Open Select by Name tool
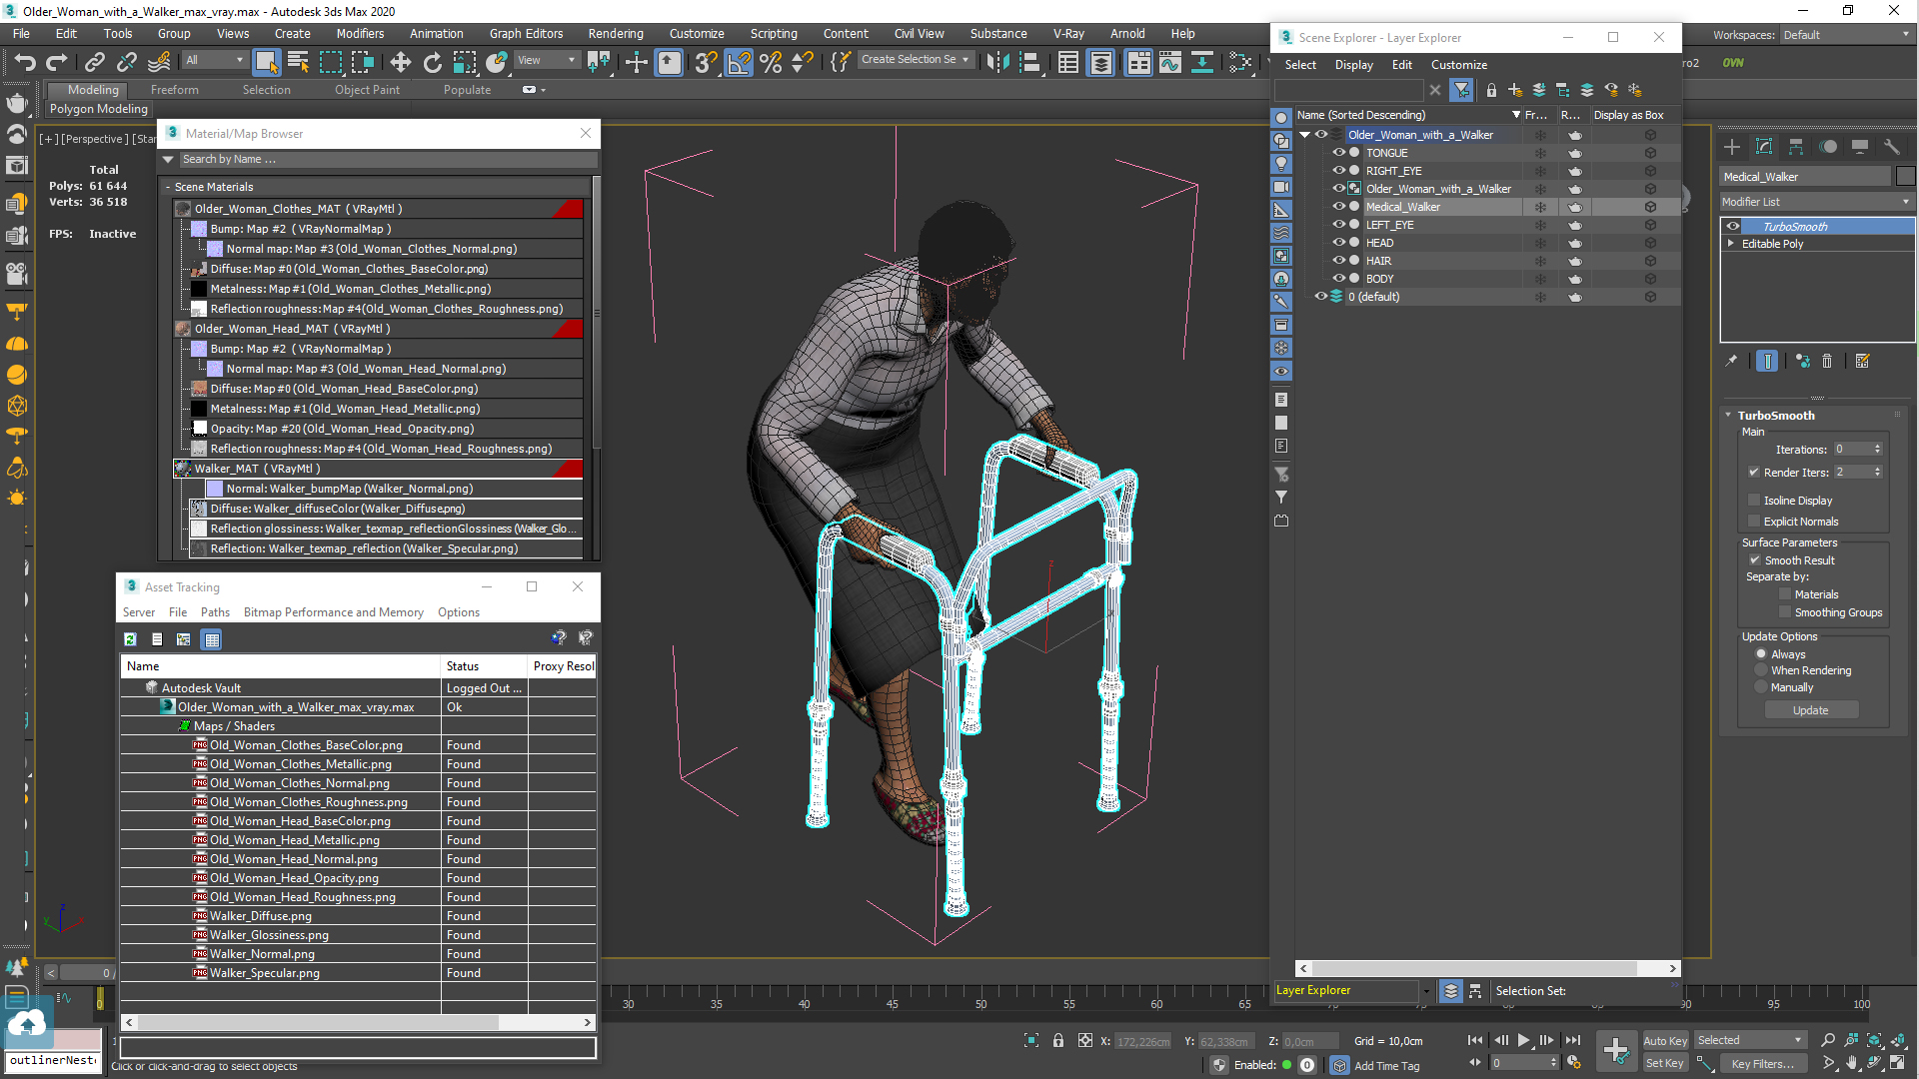The image size is (1919, 1079). pos(298,62)
